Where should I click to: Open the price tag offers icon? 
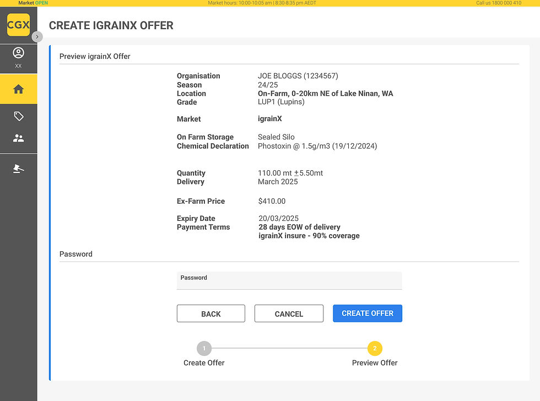coord(18,116)
